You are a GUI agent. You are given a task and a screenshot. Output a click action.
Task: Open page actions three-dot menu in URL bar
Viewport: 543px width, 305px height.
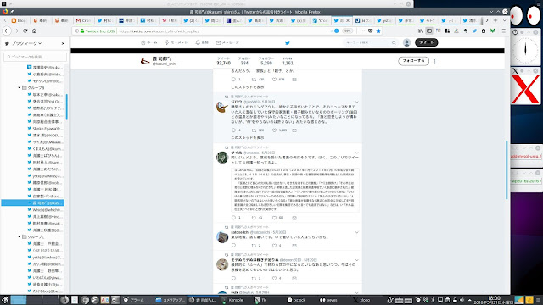coord(362,30)
